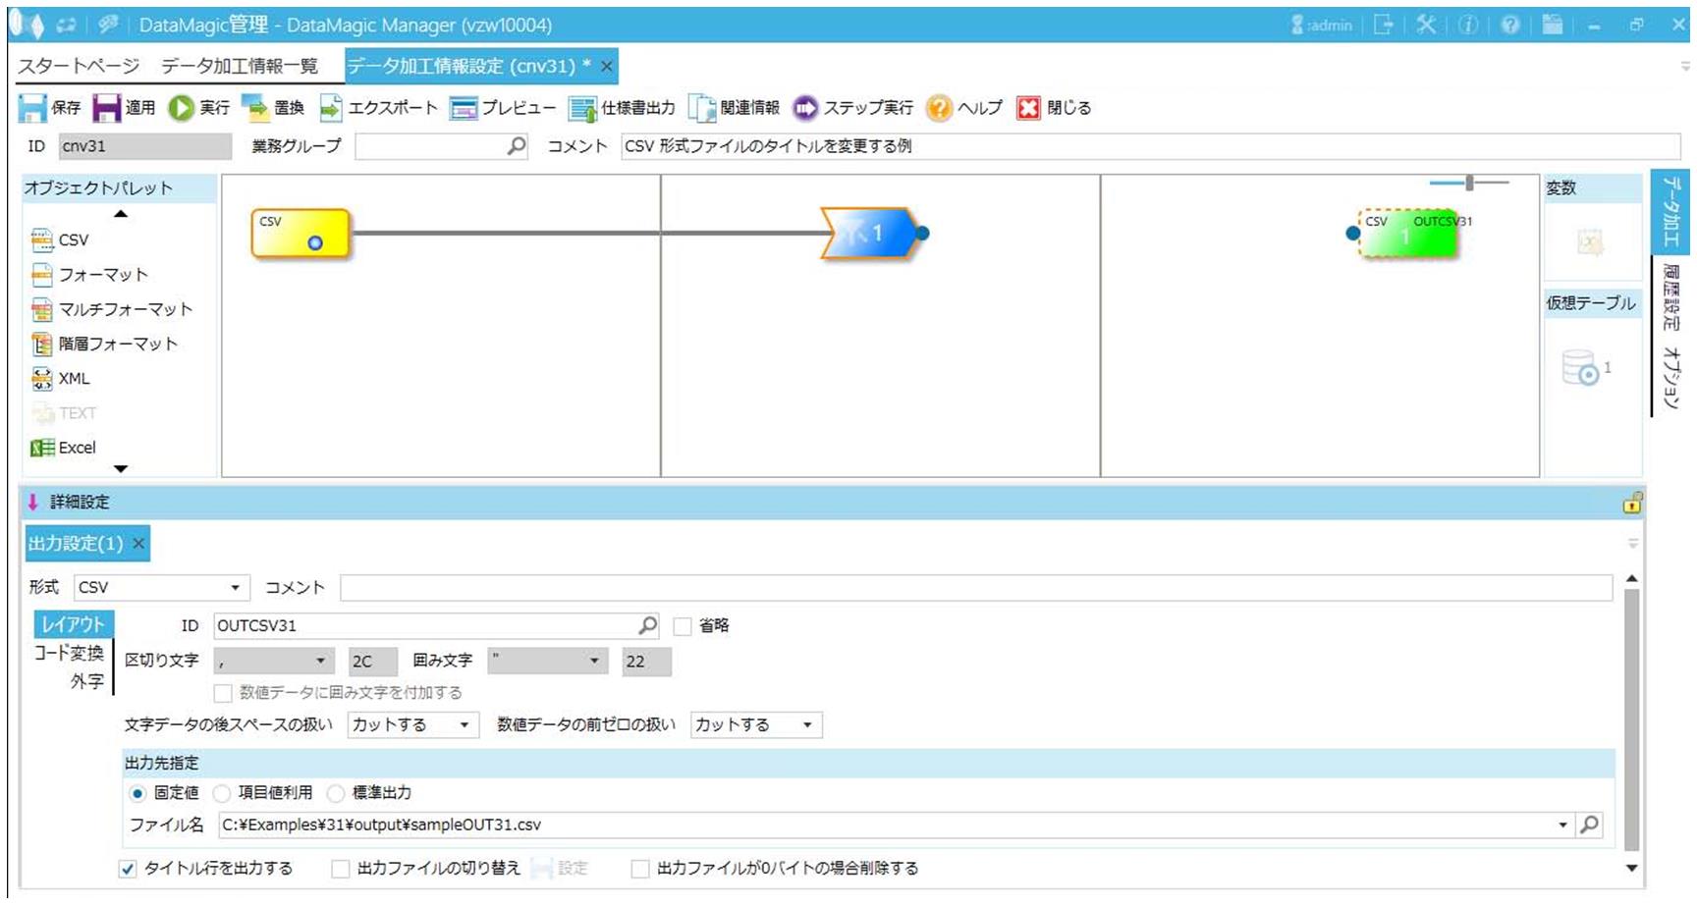Click the 保存 (Save) toolbar icon

pyautogui.click(x=32, y=108)
